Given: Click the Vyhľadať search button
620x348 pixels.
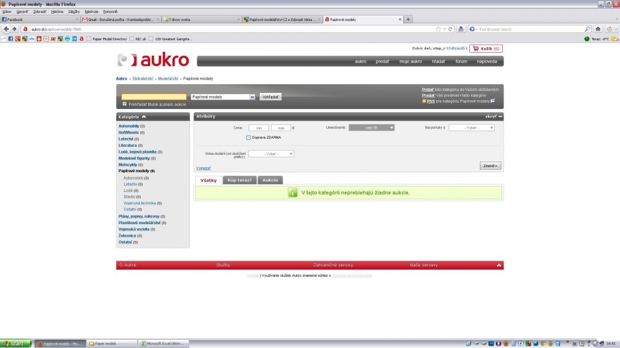Looking at the screenshot, I should (270, 97).
